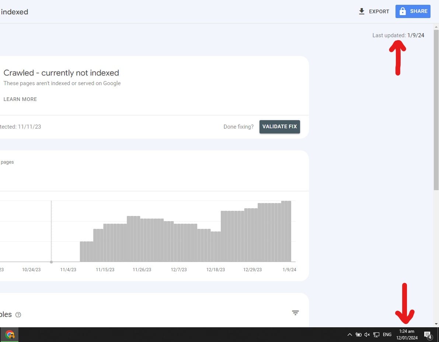Open Chrome from the taskbar
This screenshot has width=439, height=342.
click(10, 335)
